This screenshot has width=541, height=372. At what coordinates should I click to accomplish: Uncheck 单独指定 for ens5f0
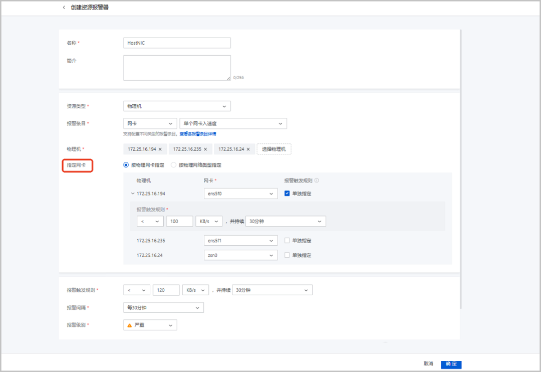click(287, 194)
